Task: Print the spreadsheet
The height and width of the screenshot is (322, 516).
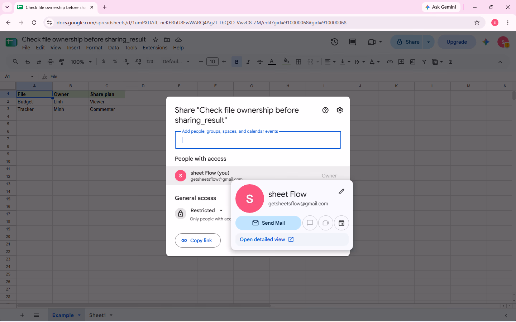Action: (x=51, y=62)
